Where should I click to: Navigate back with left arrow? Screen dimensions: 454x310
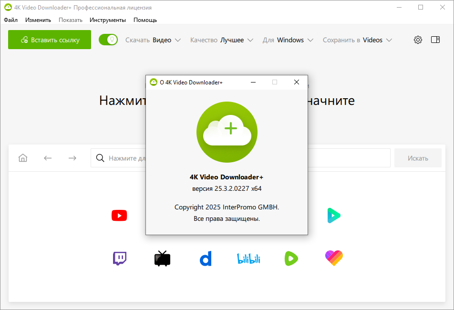[48, 158]
